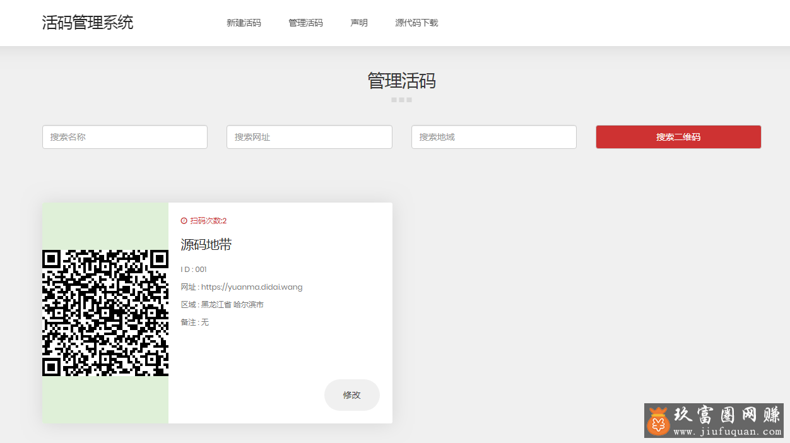Click the red 搜索二维码 button
790x443 pixels.
(678, 137)
